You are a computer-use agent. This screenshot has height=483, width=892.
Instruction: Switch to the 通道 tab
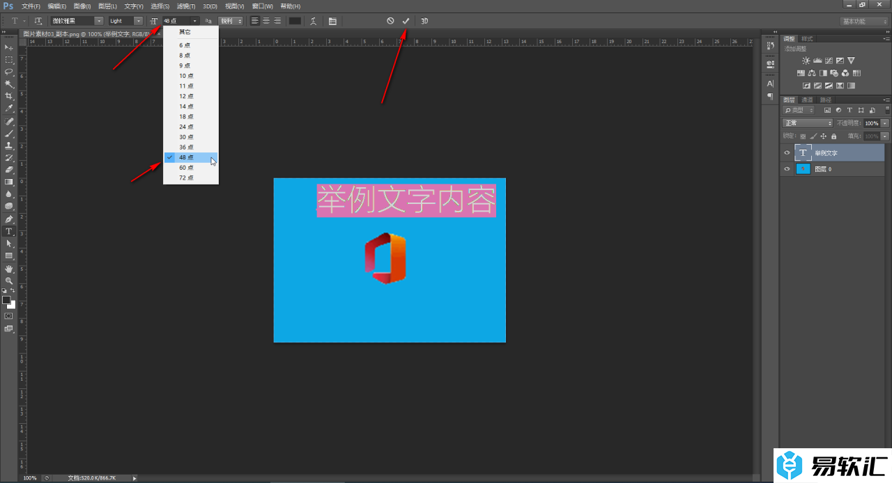tap(806, 100)
